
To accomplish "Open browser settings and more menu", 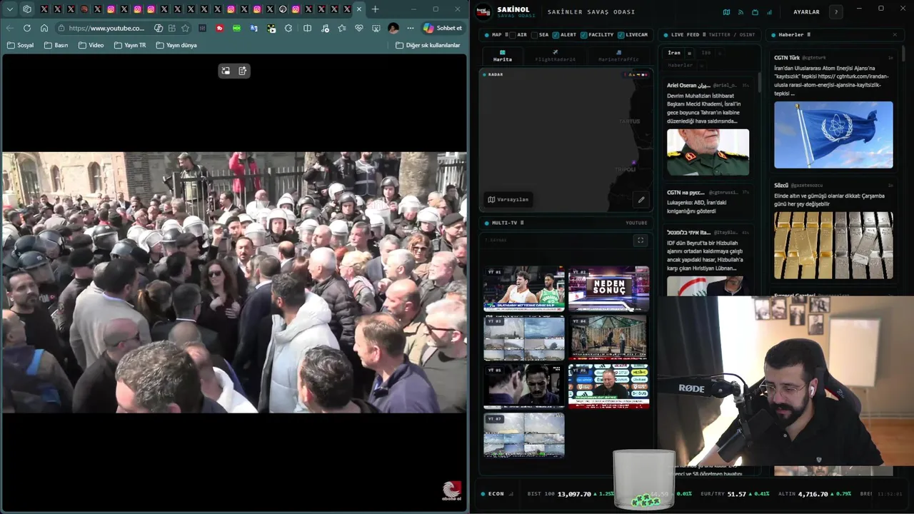I will (411, 28).
